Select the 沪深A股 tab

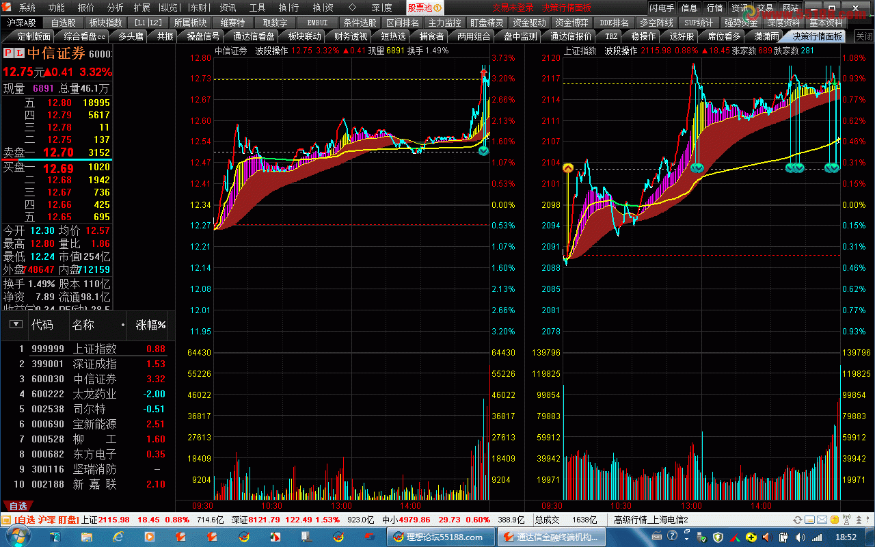click(x=21, y=23)
